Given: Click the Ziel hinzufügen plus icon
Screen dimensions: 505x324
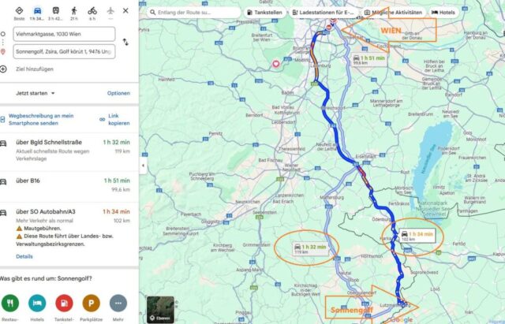Looking at the screenshot, I should point(3,69).
